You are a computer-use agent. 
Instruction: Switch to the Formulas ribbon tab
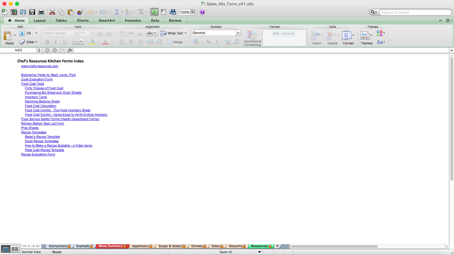[x=133, y=20]
